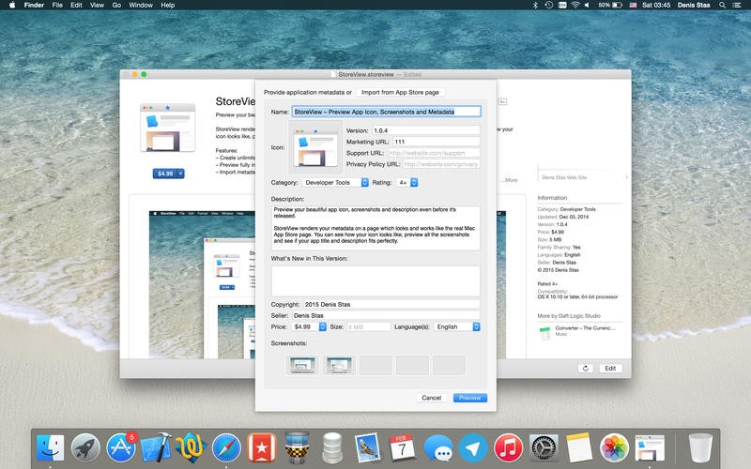Image resolution: width=751 pixels, height=469 pixels.
Task: Open System Preferences from the dock
Action: [x=543, y=446]
